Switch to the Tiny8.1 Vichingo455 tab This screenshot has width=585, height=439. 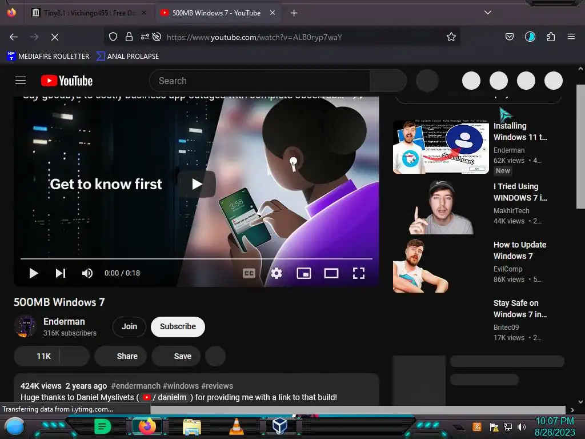(x=89, y=13)
